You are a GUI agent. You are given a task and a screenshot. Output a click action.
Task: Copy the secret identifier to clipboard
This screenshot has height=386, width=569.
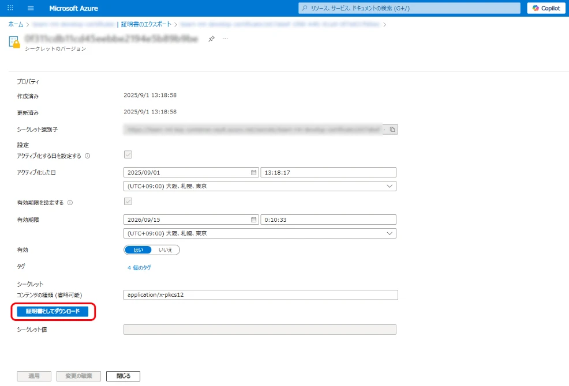click(x=392, y=130)
